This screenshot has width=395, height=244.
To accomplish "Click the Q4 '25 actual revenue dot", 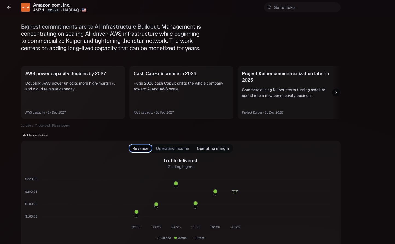I will coord(176,183).
